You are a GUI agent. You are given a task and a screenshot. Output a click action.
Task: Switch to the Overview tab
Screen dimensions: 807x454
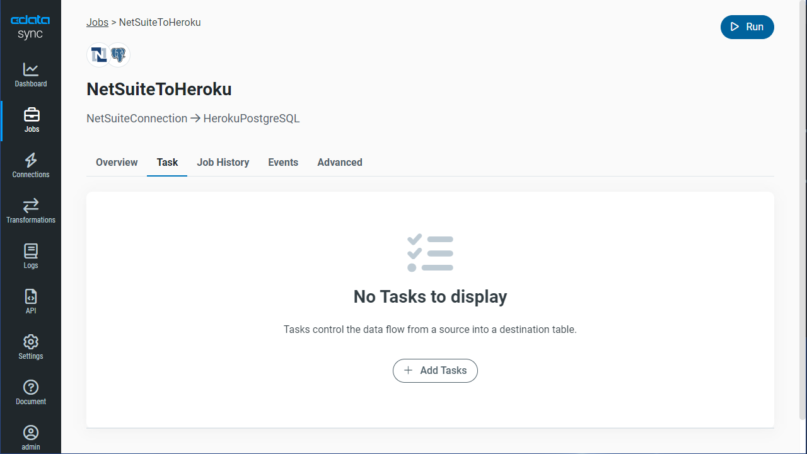click(117, 162)
